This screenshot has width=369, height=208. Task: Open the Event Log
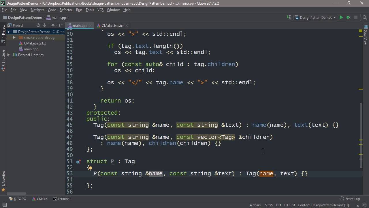350,199
